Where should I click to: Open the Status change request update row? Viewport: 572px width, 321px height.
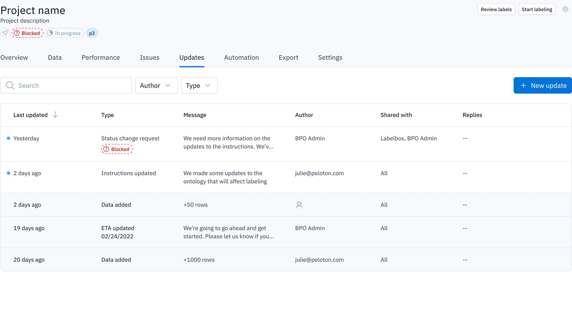tap(286, 144)
